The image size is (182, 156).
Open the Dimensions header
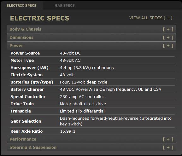pyautogui.click(x=91, y=38)
